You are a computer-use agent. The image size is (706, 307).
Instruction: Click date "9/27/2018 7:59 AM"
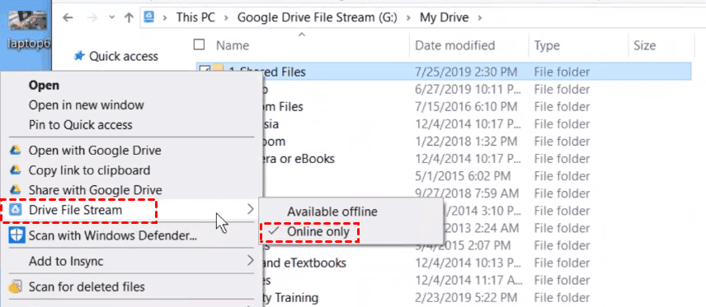[467, 193]
